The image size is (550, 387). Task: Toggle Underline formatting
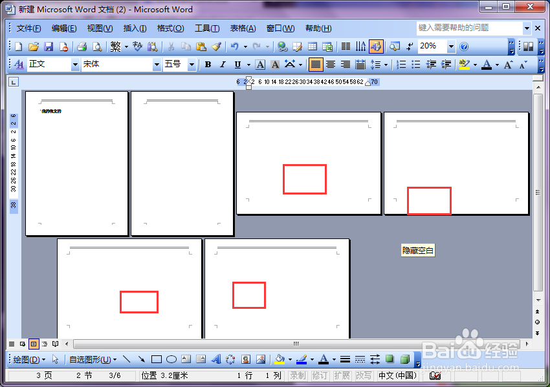(x=238, y=65)
